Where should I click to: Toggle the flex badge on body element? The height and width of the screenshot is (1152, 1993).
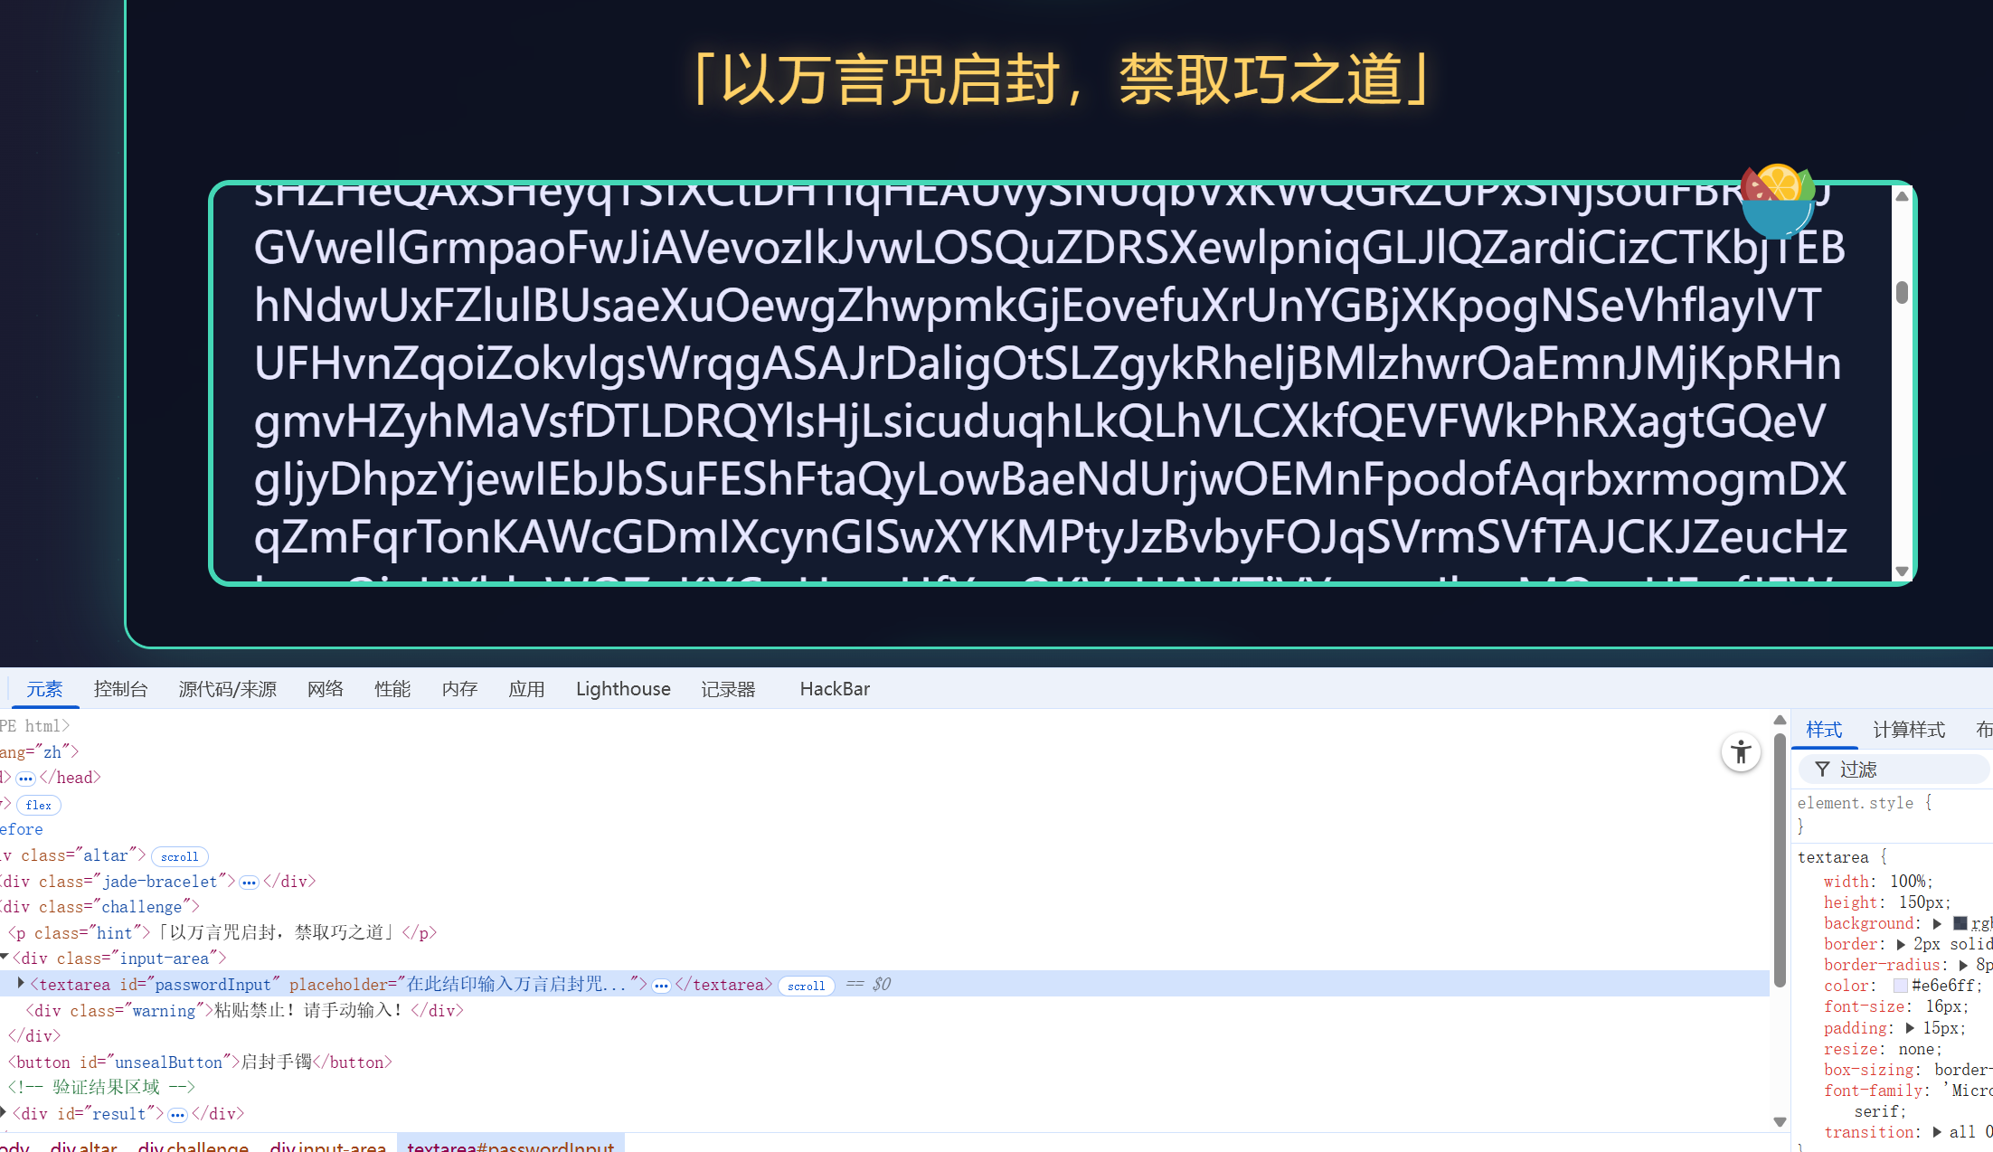tap(38, 805)
